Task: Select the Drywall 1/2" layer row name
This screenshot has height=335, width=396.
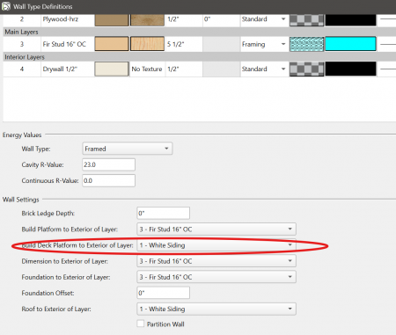Action: click(60, 69)
